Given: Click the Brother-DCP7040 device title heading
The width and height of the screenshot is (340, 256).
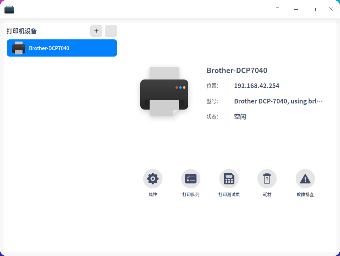Looking at the screenshot, I should pyautogui.click(x=237, y=70).
